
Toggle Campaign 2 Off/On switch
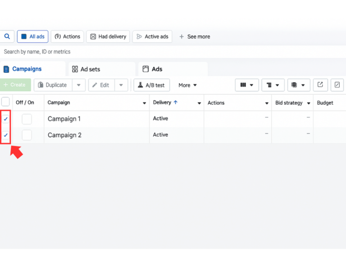pyautogui.click(x=27, y=135)
